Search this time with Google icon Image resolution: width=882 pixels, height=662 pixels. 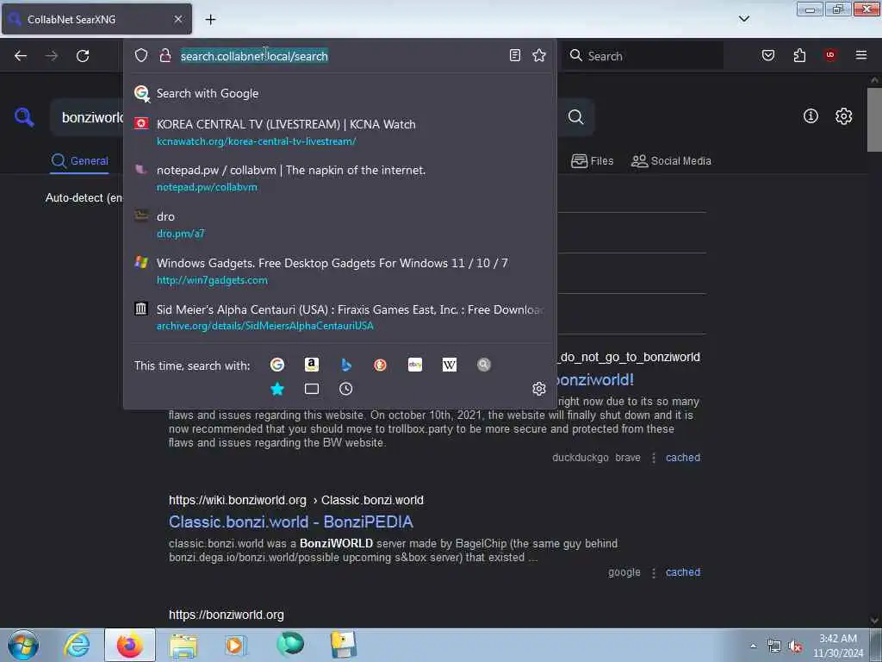(x=276, y=365)
